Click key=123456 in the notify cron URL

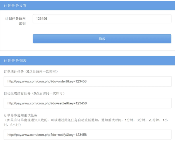pos(78,135)
